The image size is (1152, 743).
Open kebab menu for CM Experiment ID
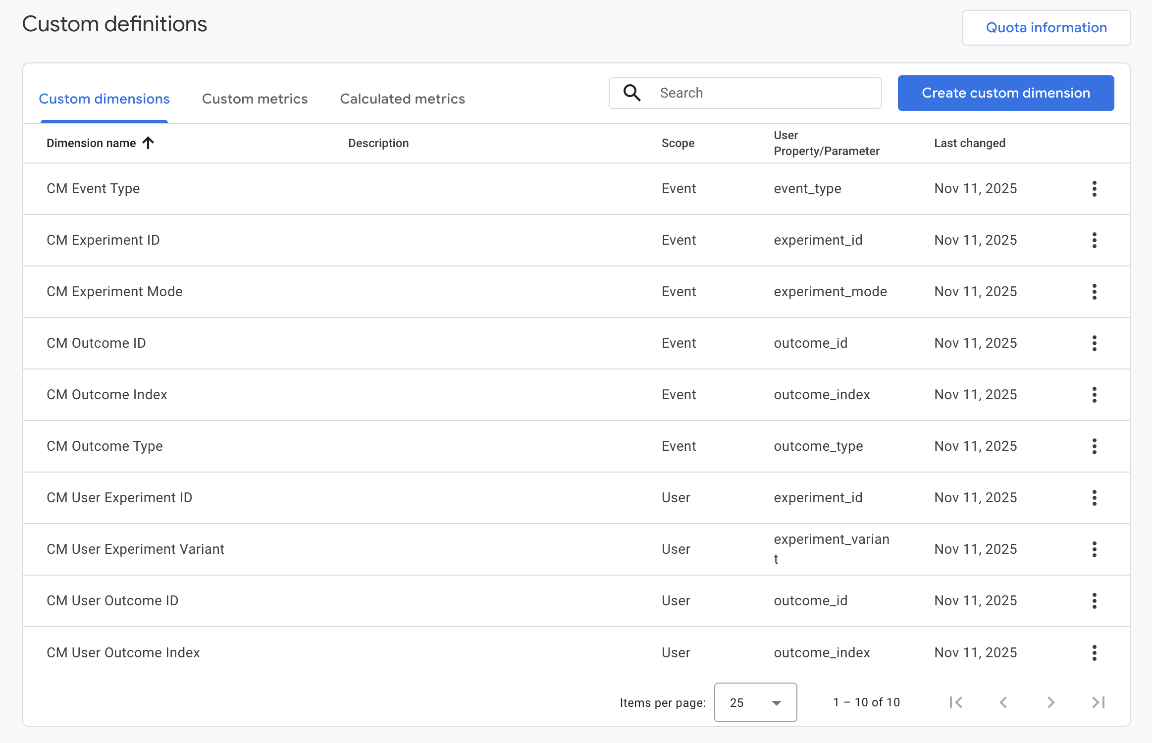[x=1094, y=240]
